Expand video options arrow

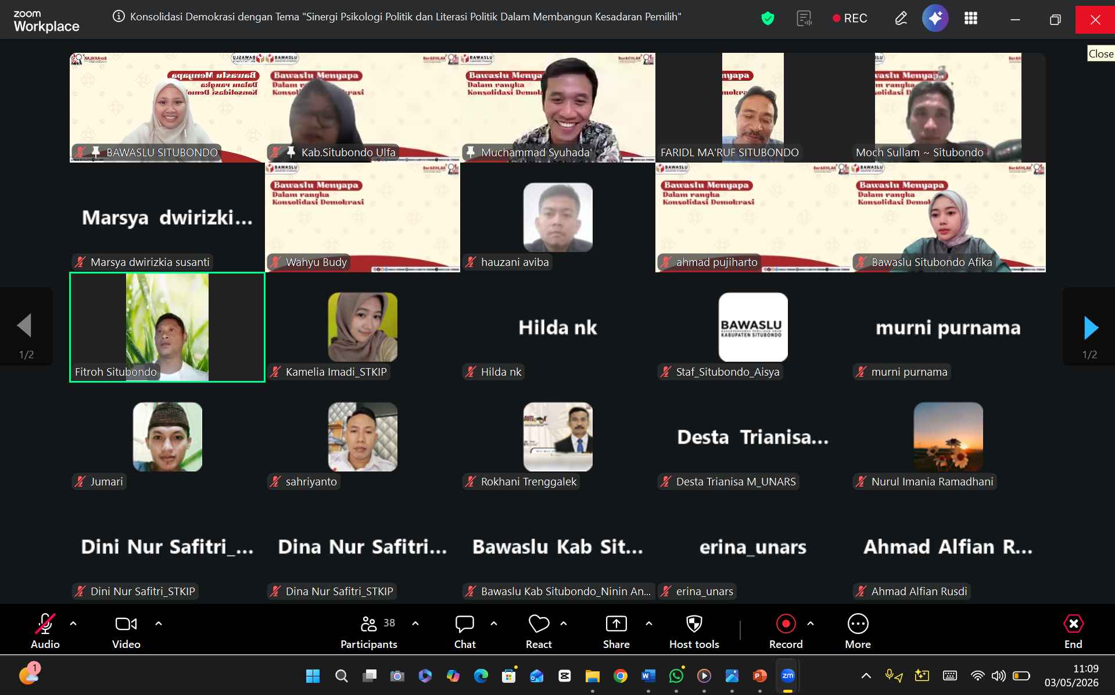pos(159,624)
